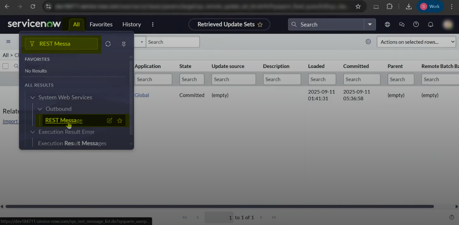Click the Work profile button
459x225 pixels.
click(x=430, y=6)
